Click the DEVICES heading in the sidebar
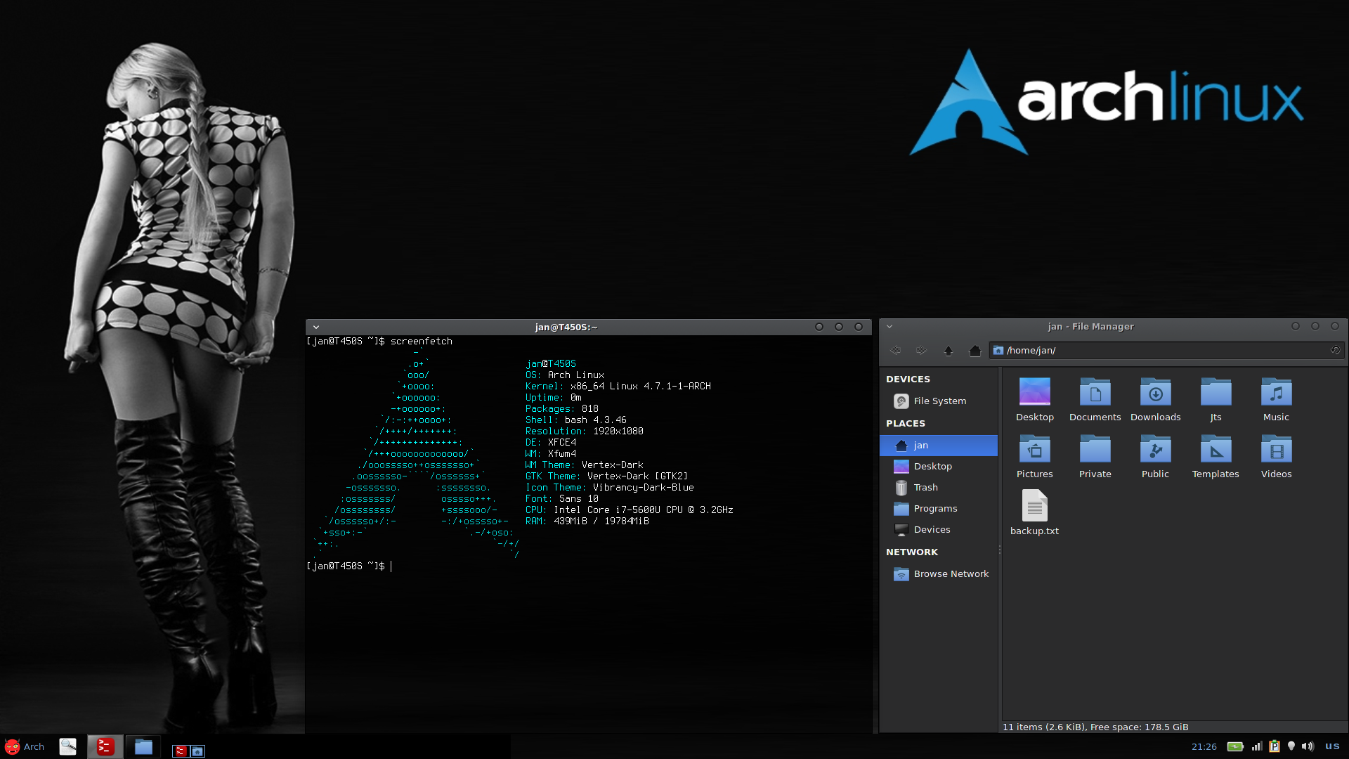1349x759 pixels. tap(908, 379)
